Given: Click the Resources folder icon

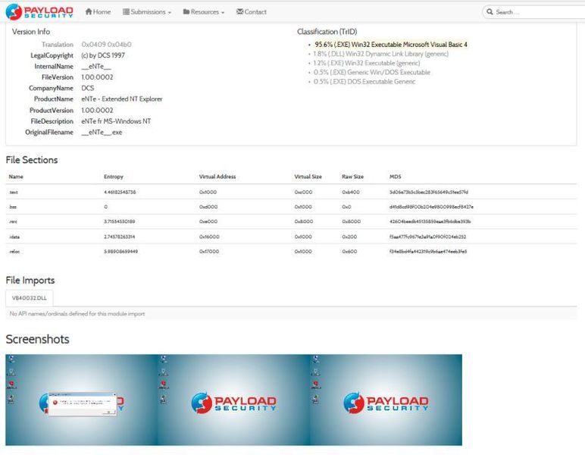Looking at the screenshot, I should (186, 11).
